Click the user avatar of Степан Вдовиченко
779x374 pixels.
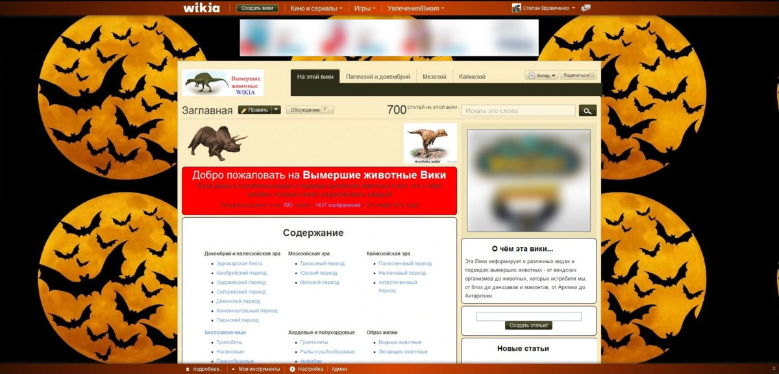pyautogui.click(x=518, y=8)
